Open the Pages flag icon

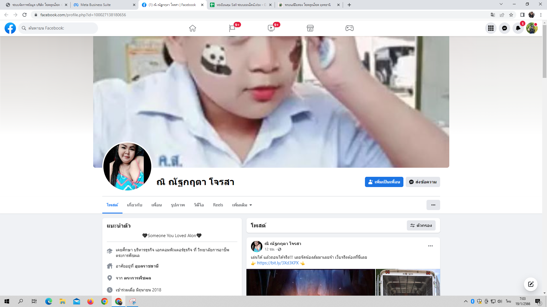(x=232, y=28)
